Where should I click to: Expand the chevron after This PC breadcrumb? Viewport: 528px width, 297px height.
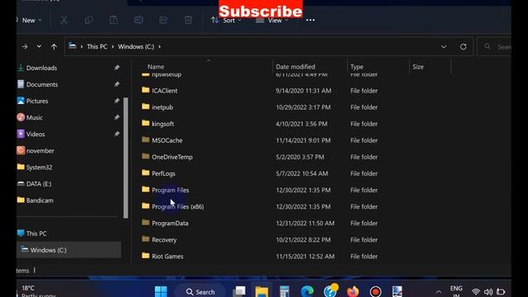112,47
